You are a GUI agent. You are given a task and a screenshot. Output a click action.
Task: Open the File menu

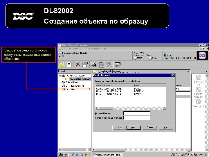pos(64,49)
